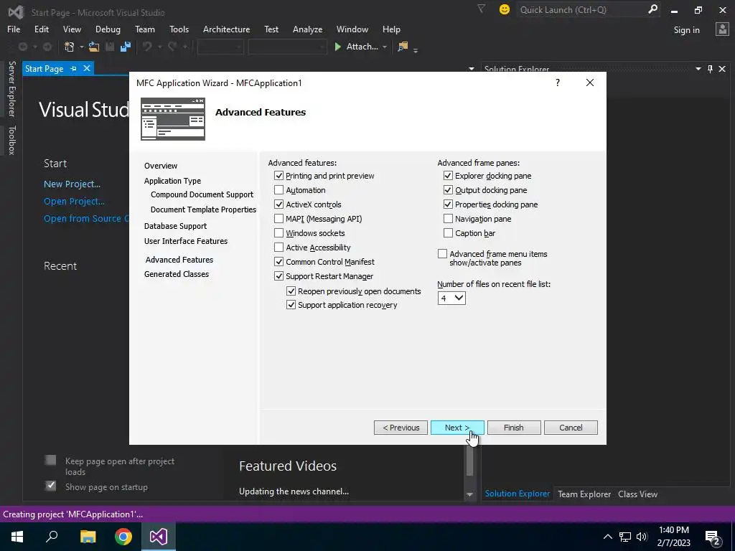Image resolution: width=735 pixels, height=551 pixels.
Task: Enable Advanced frame menu items checkbox
Action: pyautogui.click(x=442, y=253)
